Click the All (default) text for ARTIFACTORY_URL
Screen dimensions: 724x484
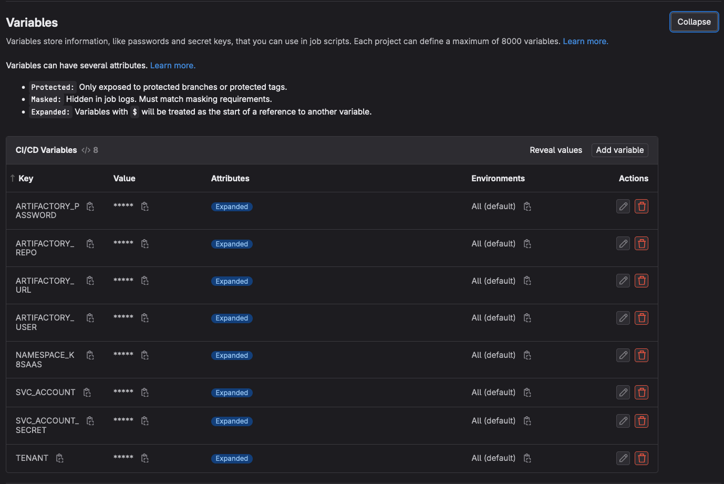coord(493,281)
